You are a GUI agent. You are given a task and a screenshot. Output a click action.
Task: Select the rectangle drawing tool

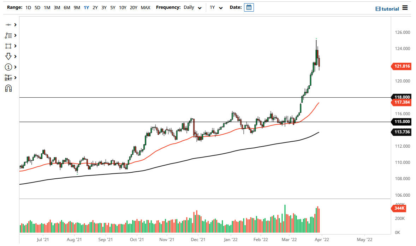[8, 46]
